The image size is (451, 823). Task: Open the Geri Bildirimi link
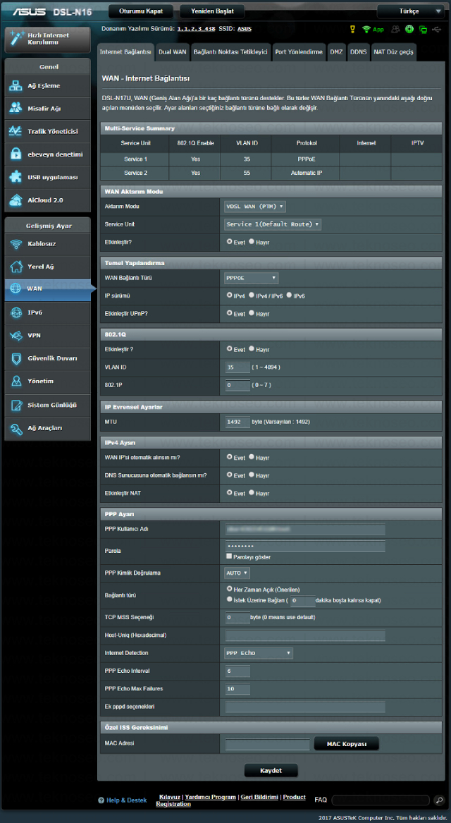[259, 797]
